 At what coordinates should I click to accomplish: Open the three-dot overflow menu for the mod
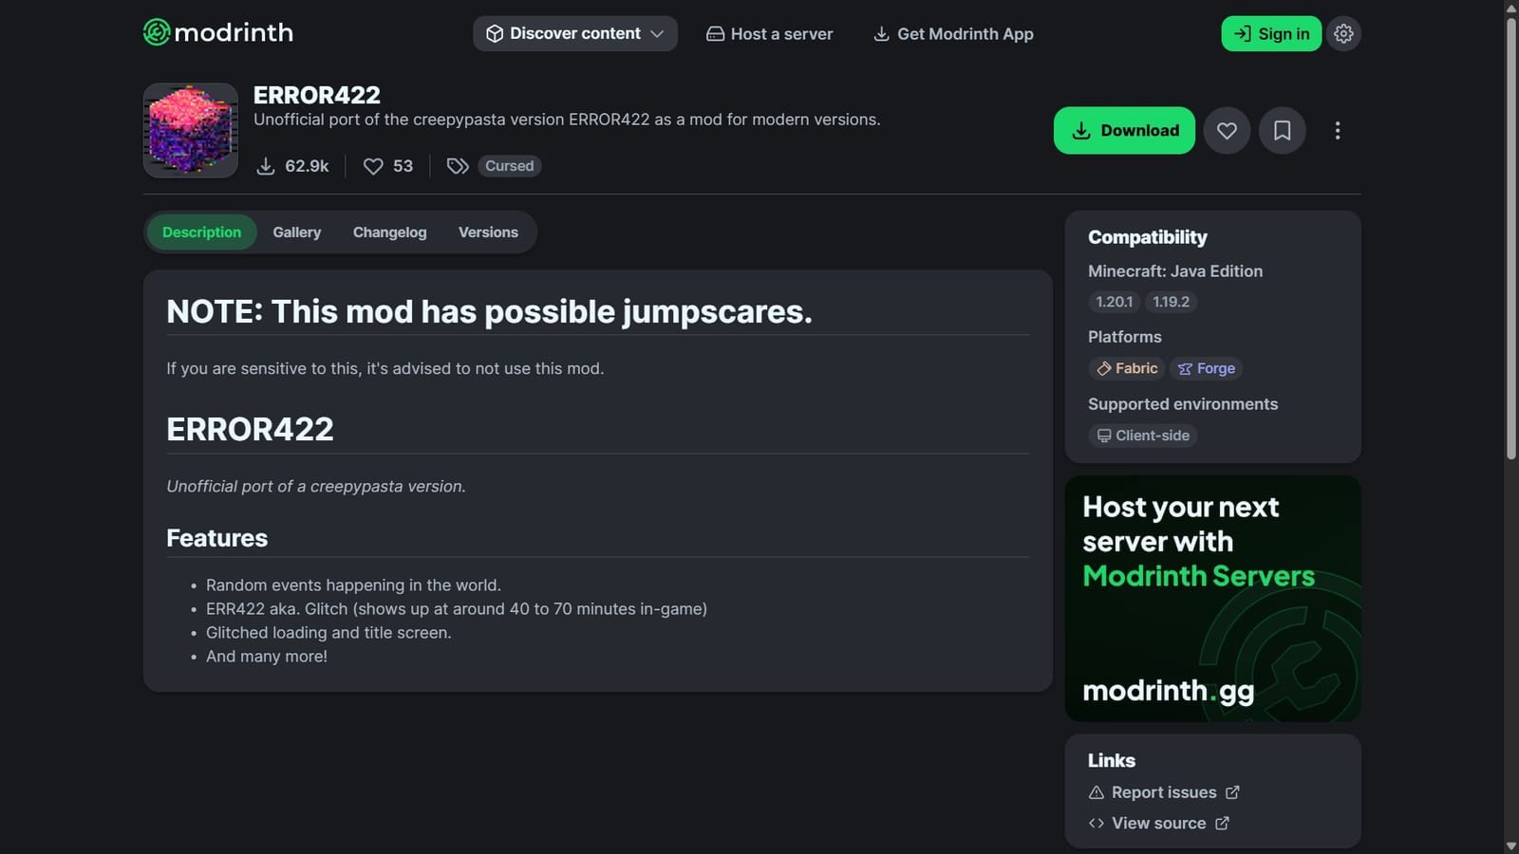tap(1338, 130)
